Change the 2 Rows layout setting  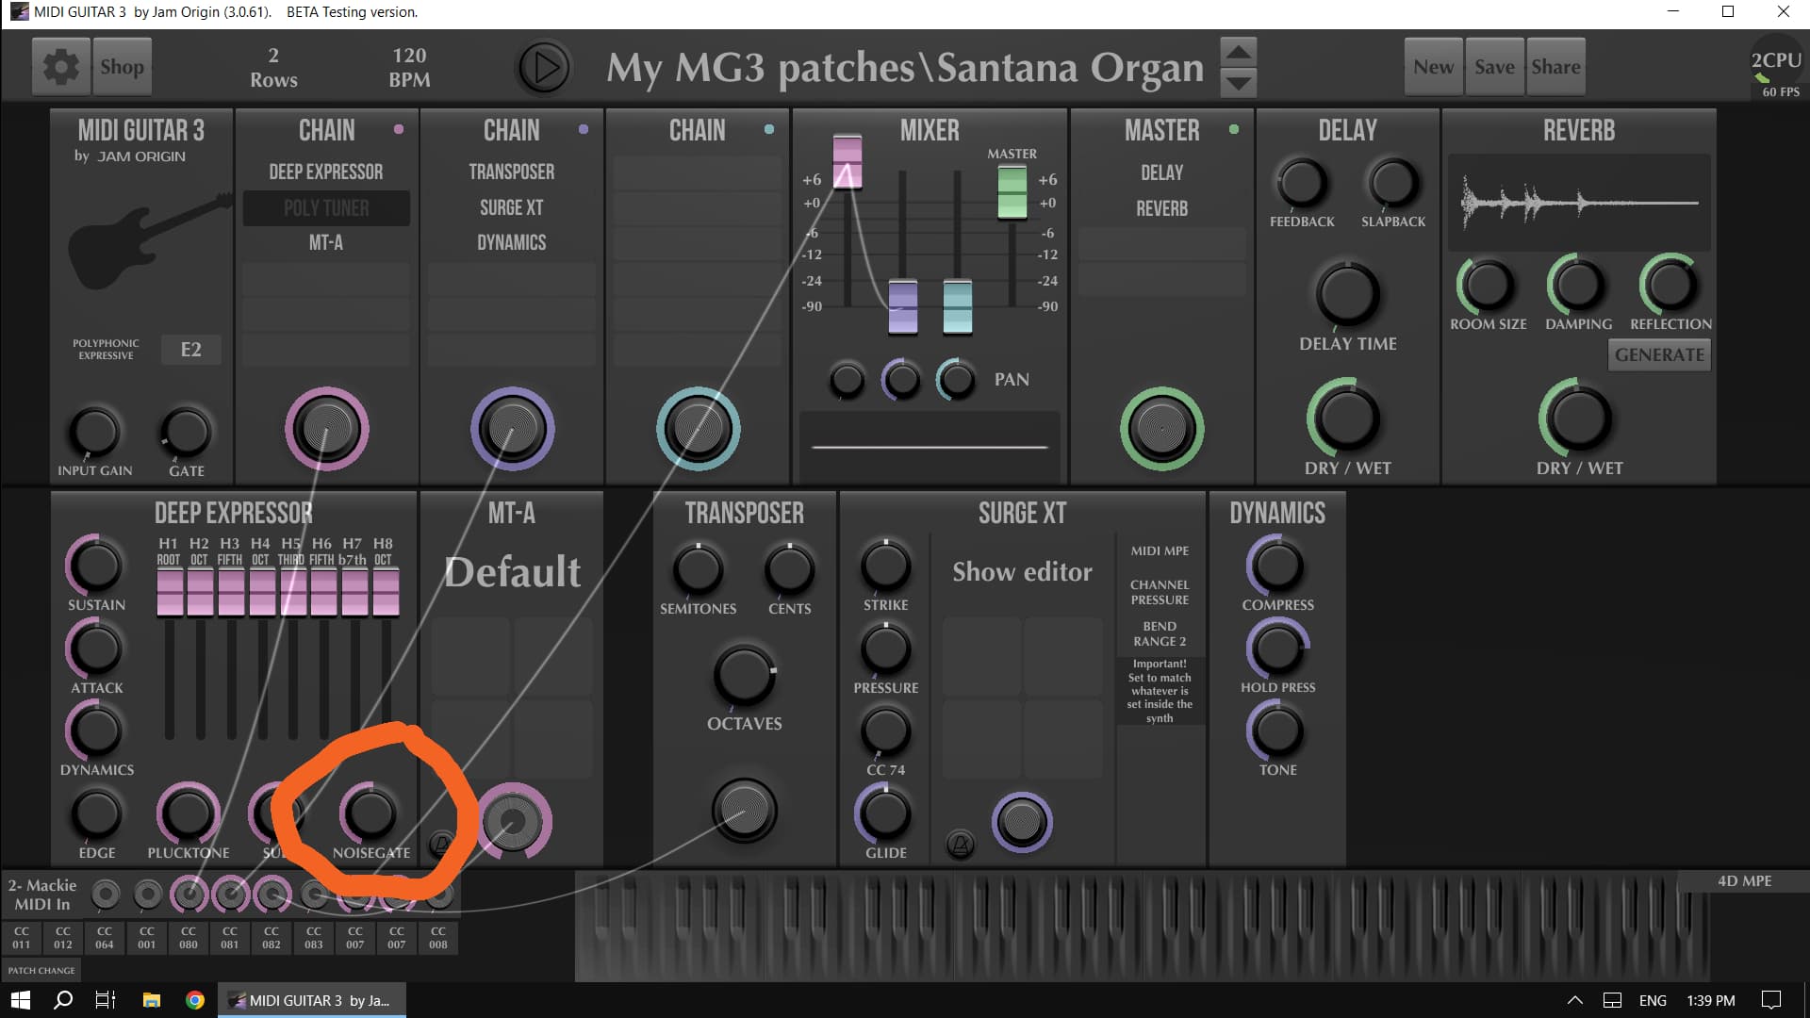click(273, 68)
